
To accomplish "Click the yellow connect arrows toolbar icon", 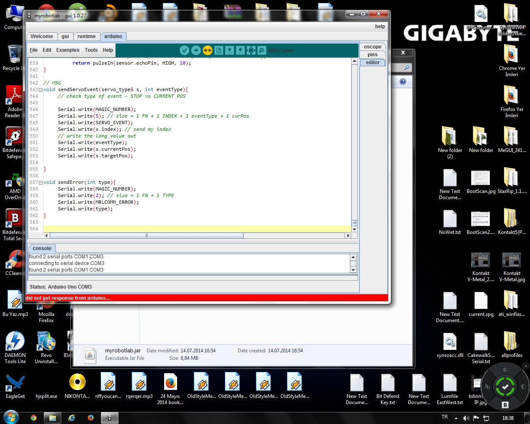I will 207,50.
